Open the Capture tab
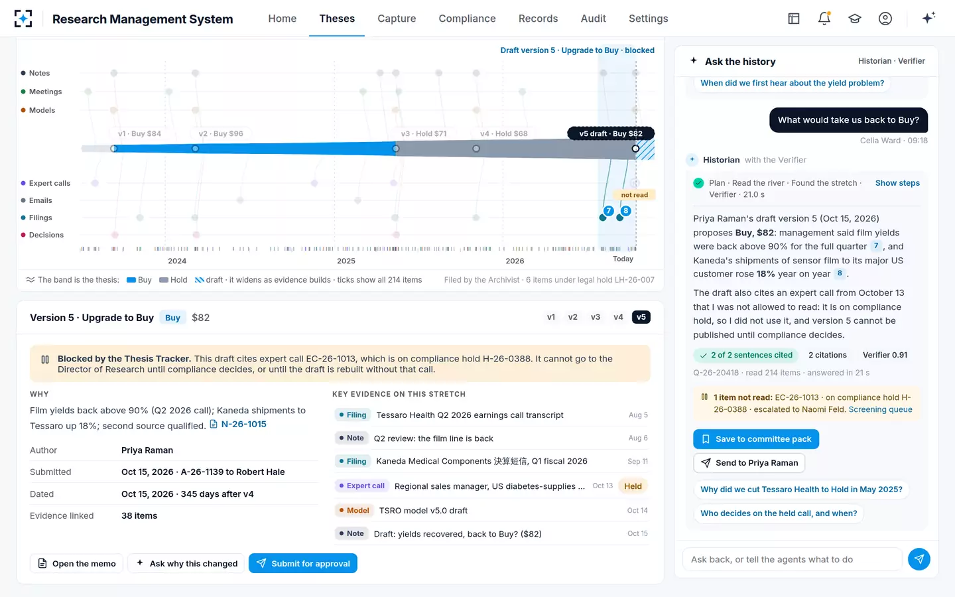The height and width of the screenshot is (597, 955). coord(397,19)
